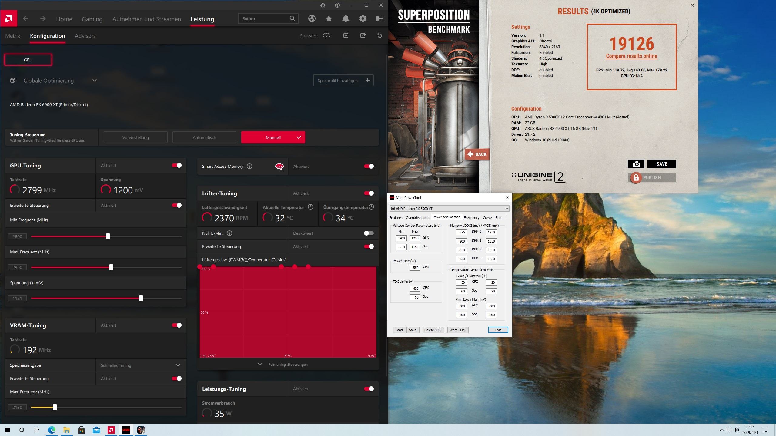Image resolution: width=776 pixels, height=436 pixels.
Task: Open help question mark in title bar
Action: (x=337, y=5)
